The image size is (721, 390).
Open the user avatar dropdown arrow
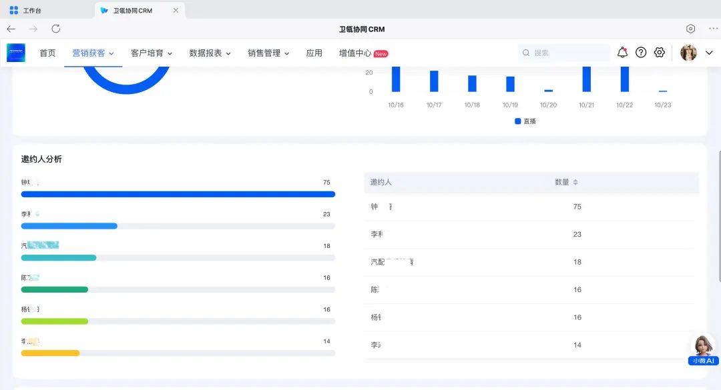click(709, 53)
